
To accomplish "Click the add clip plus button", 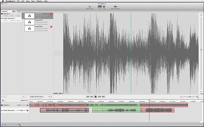I will 23,97.
